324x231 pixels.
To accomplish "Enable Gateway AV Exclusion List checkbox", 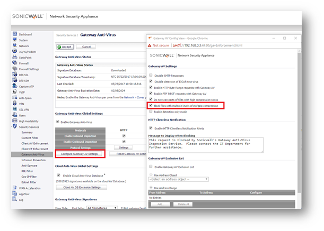I will point(151,167).
